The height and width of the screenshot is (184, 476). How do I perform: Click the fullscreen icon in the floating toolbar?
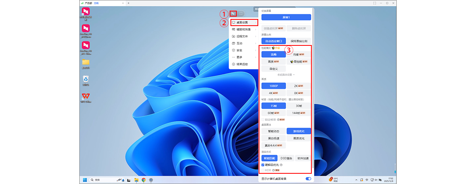[x=242, y=13]
